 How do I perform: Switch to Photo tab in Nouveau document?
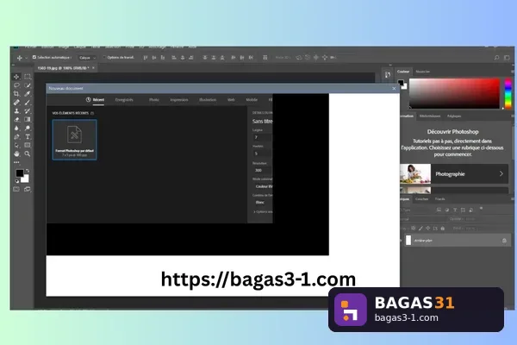154,100
